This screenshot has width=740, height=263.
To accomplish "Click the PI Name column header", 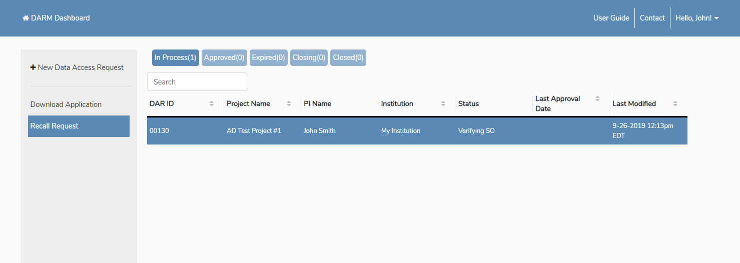I will pyautogui.click(x=317, y=103).
